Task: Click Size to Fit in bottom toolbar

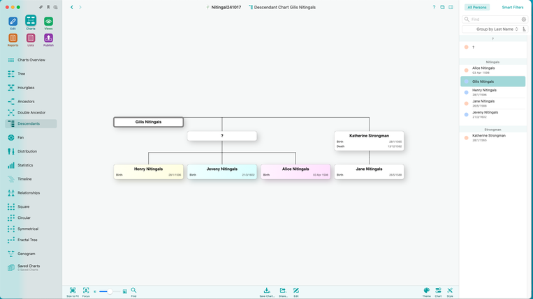Action: pos(73,291)
